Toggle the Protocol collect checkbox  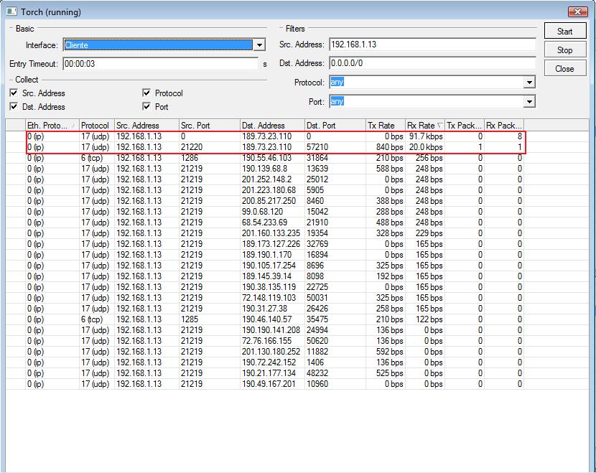146,93
